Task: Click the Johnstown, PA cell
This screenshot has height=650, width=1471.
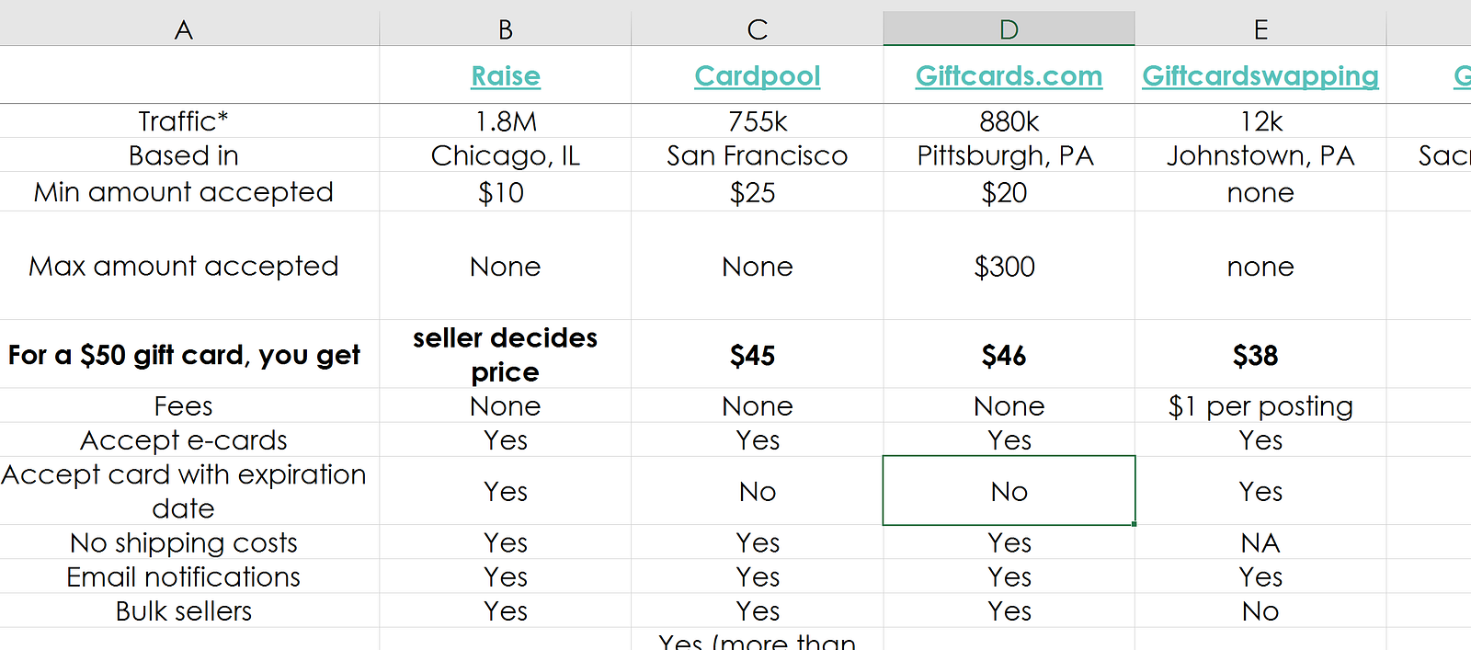Action: 1260,155
